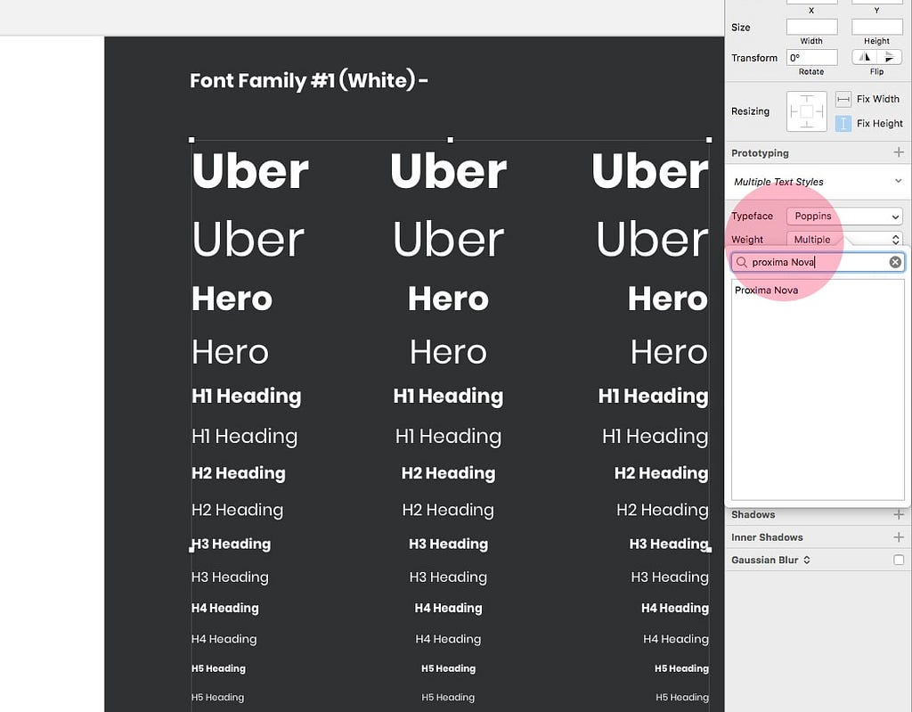Flip horizontally using the left Flip icon
Viewport: 912px width, 712px height.
click(x=866, y=57)
